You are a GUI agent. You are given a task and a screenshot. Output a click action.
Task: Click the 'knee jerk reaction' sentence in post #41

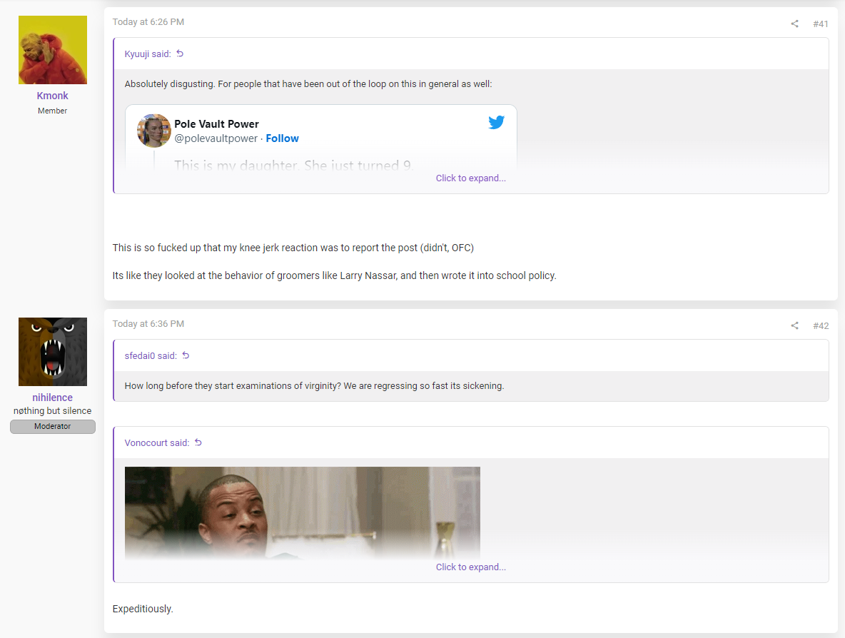[293, 248]
